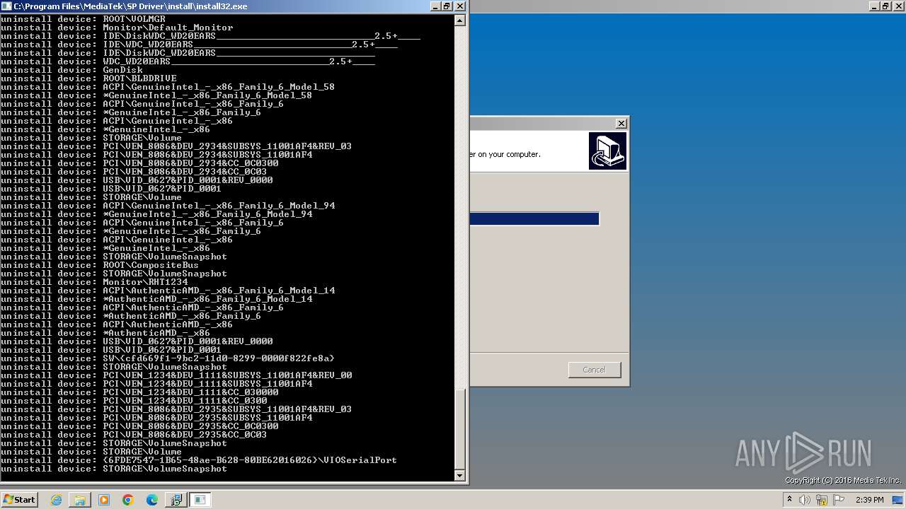Click the console title "install32.exe" path

pyautogui.click(x=130, y=6)
